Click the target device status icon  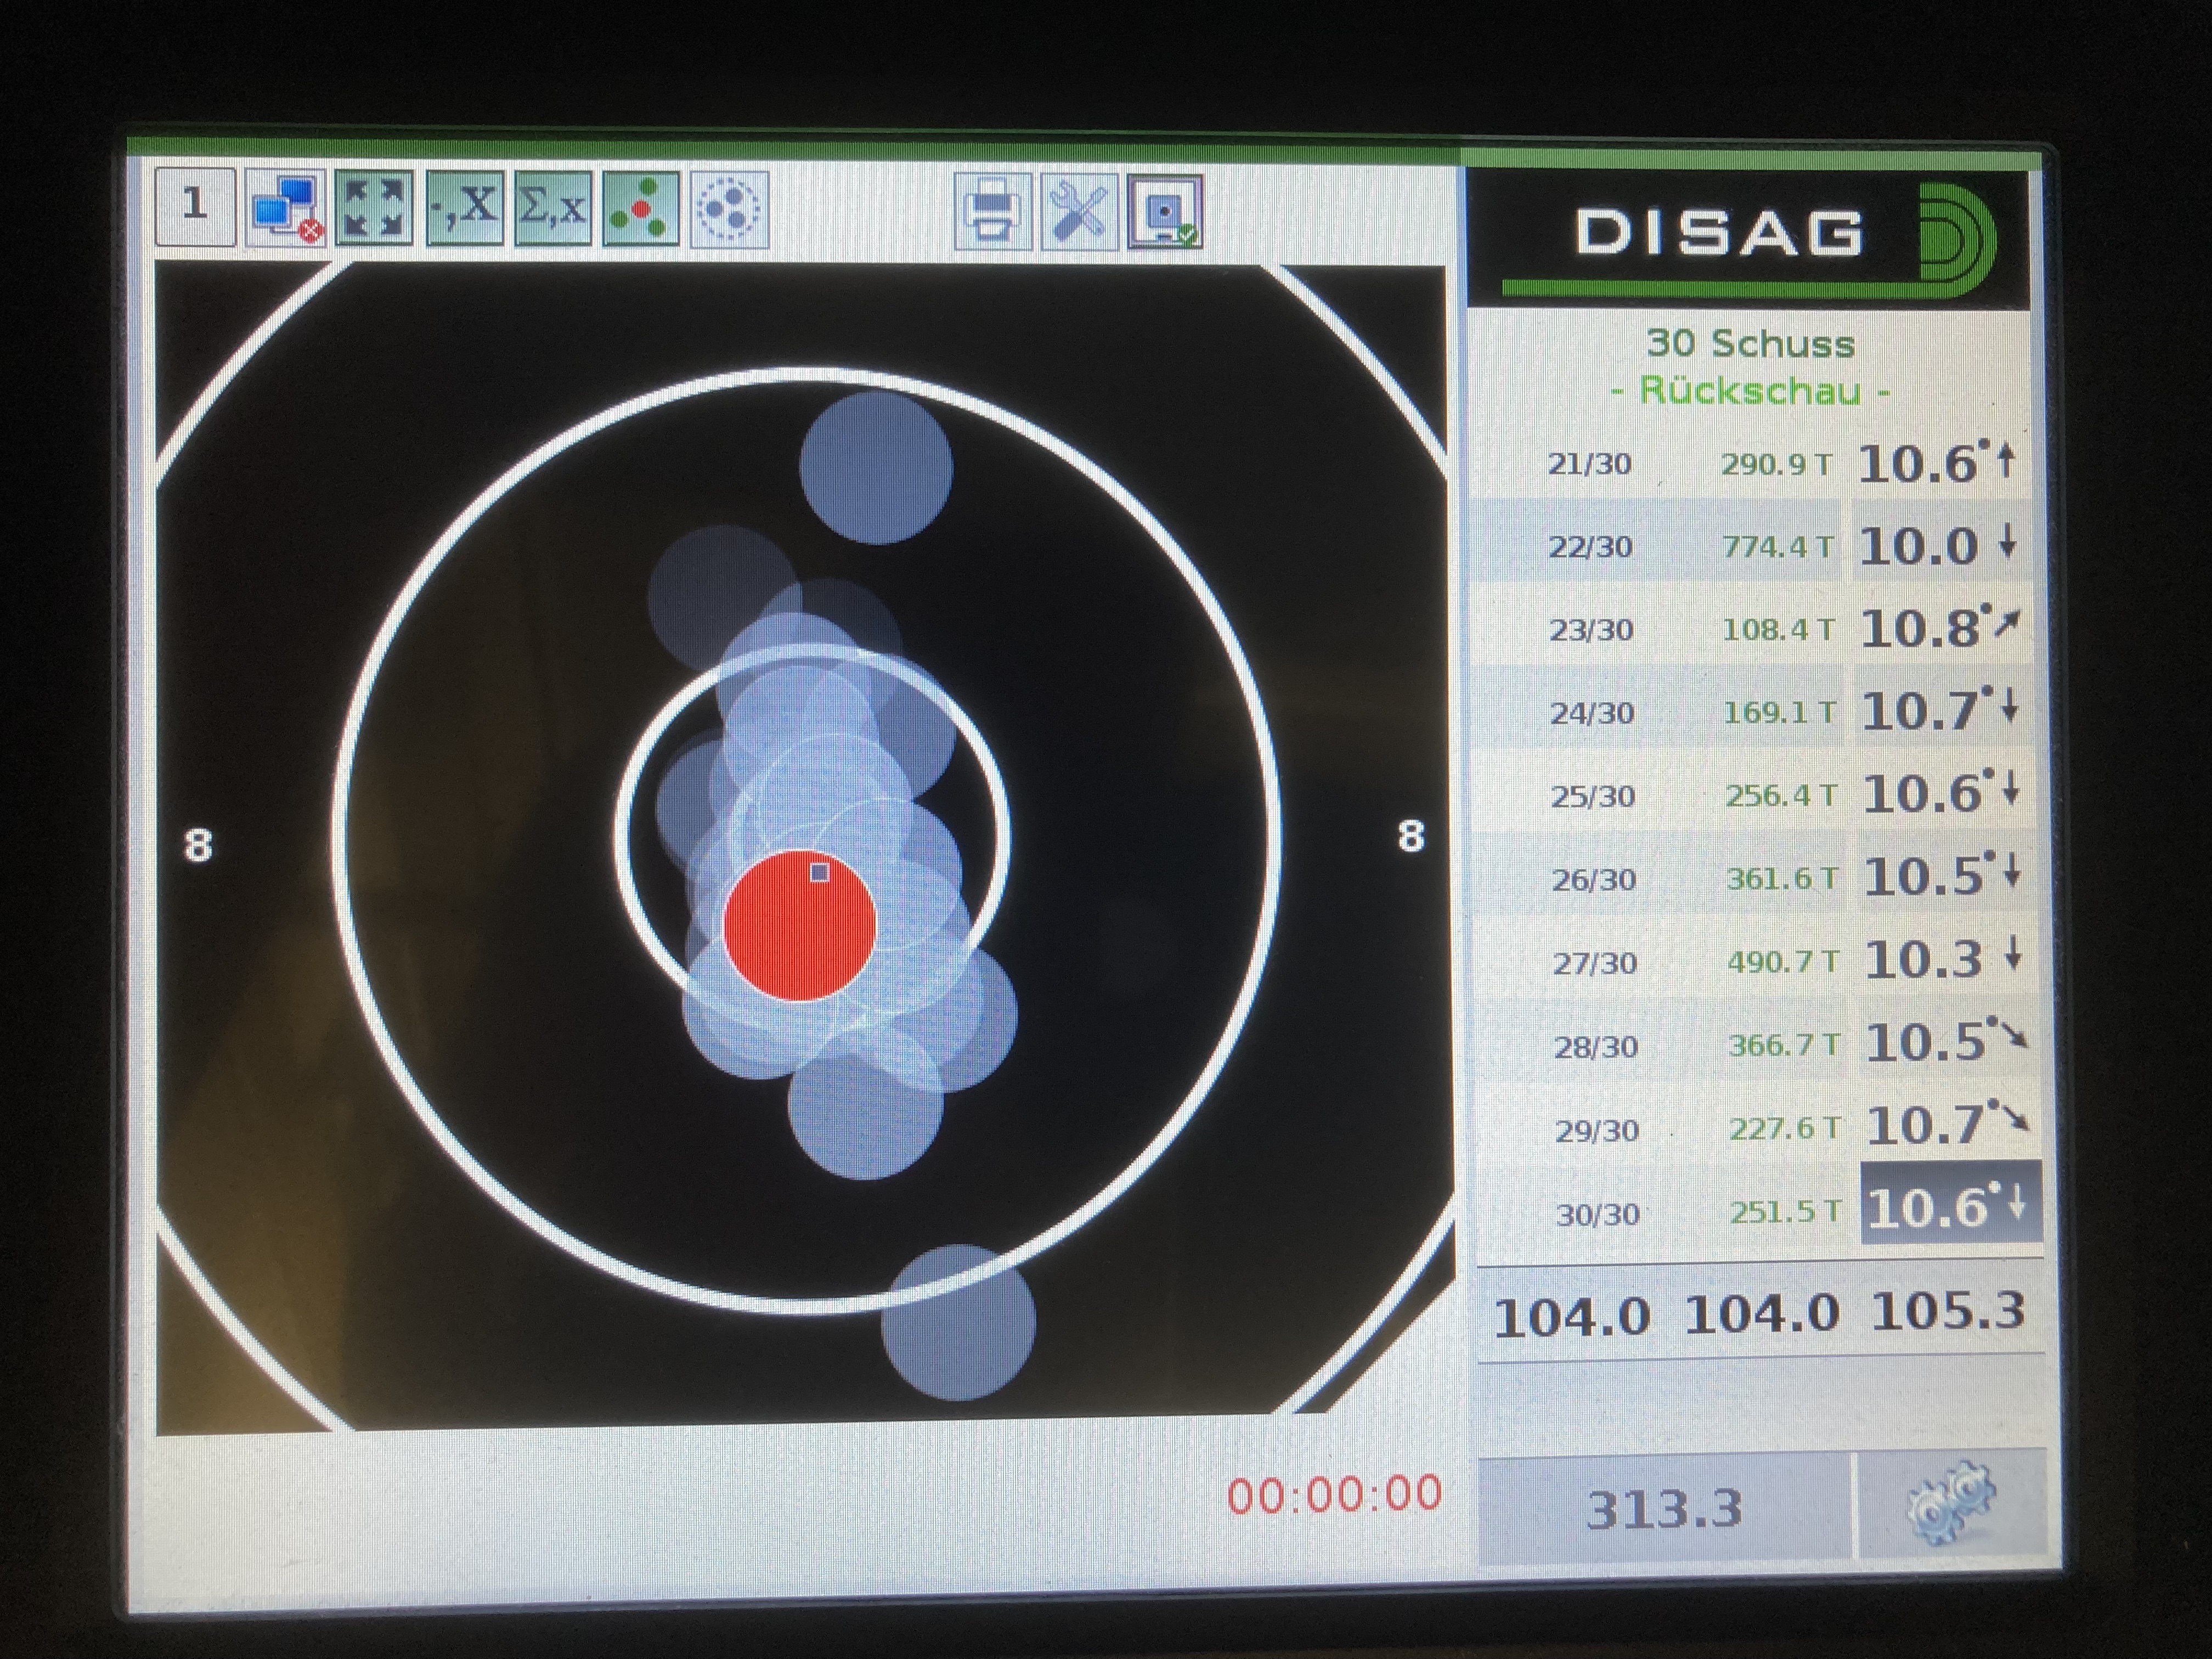pos(1165,211)
